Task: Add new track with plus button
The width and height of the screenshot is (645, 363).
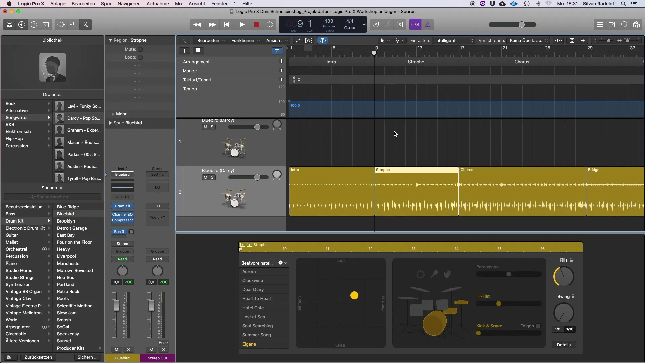Action: point(184,51)
